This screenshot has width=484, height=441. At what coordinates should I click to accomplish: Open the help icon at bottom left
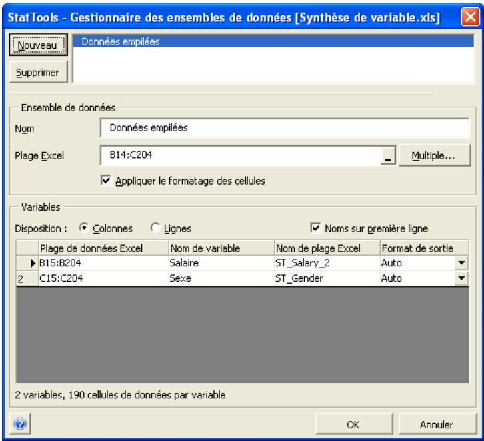pyautogui.click(x=20, y=424)
